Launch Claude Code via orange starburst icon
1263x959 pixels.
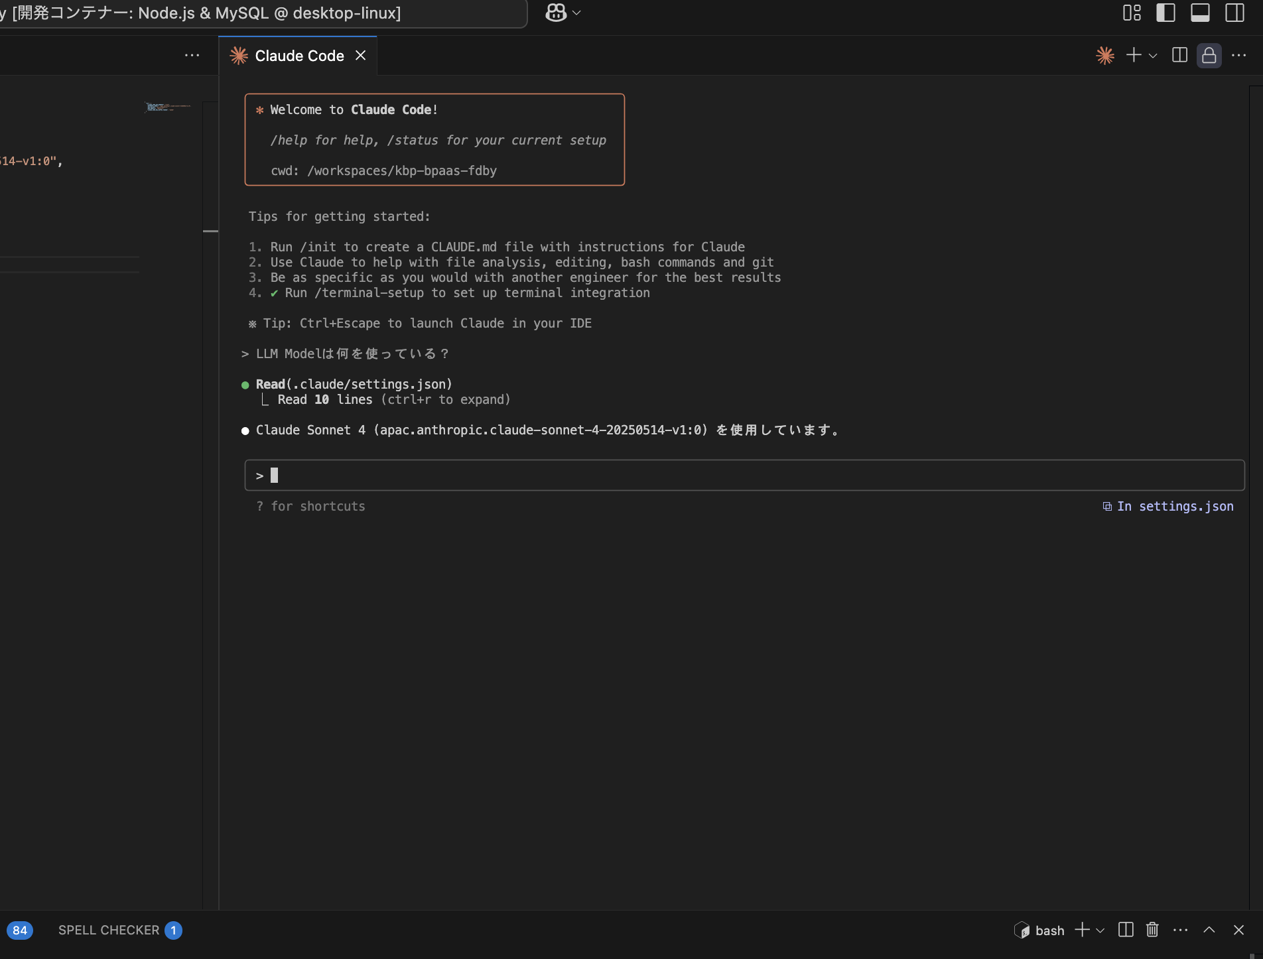tap(1105, 56)
